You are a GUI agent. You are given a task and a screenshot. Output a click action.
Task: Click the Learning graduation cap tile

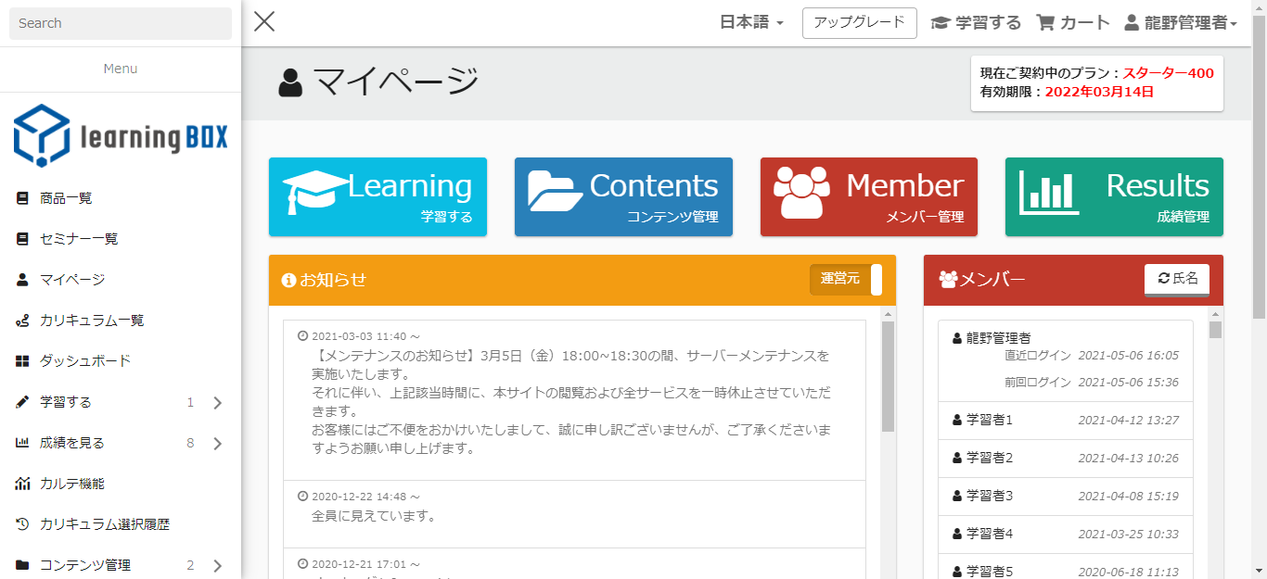[378, 196]
